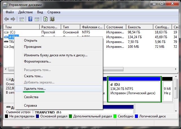Click the Back arrow toolbar icon
181x129 pixels.
[x=6, y=19]
